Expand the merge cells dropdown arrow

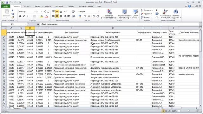click(x=75, y=16)
